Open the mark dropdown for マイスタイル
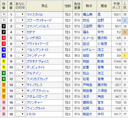128x118 pixels. pyautogui.click(x=20, y=14)
